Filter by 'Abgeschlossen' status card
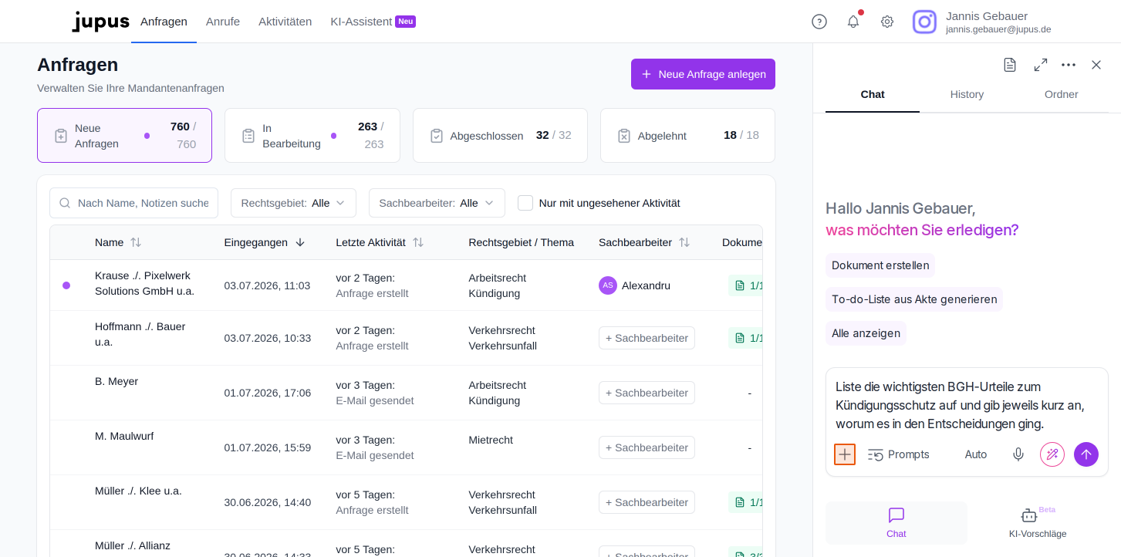Image resolution: width=1121 pixels, height=557 pixels. tap(500, 136)
